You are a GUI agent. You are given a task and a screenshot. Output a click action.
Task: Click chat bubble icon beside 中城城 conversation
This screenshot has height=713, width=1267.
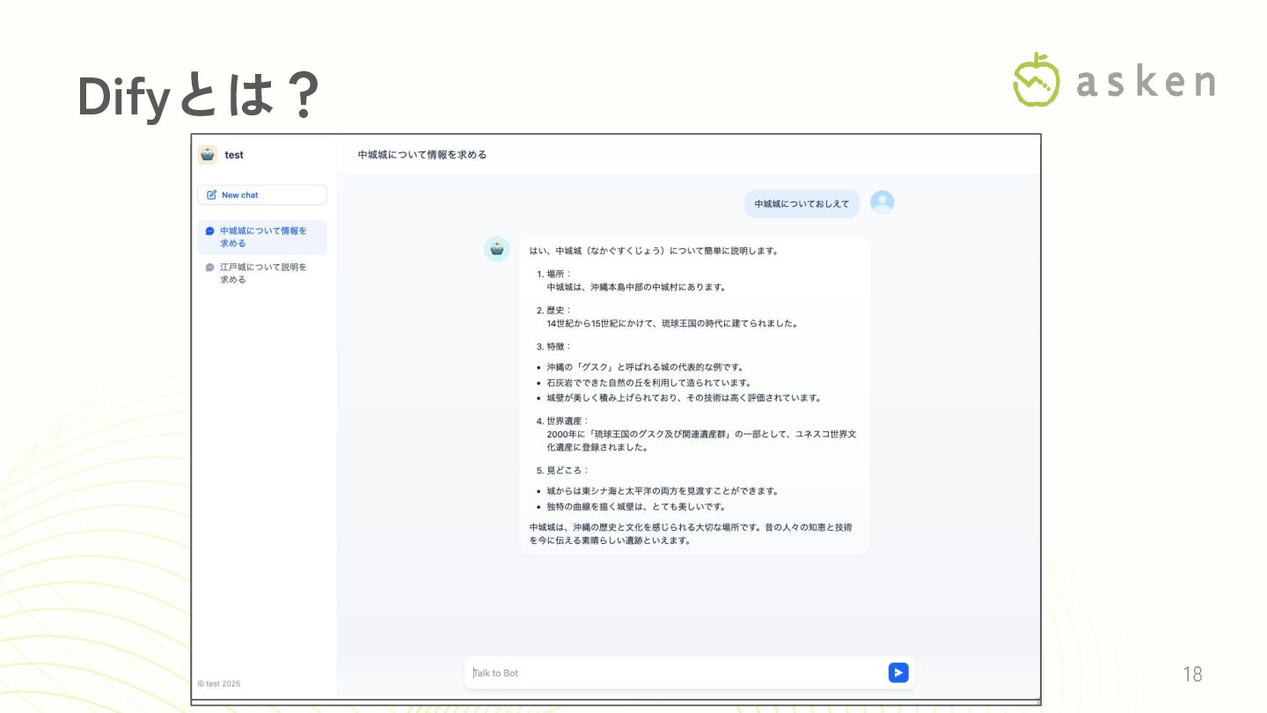[x=209, y=232]
